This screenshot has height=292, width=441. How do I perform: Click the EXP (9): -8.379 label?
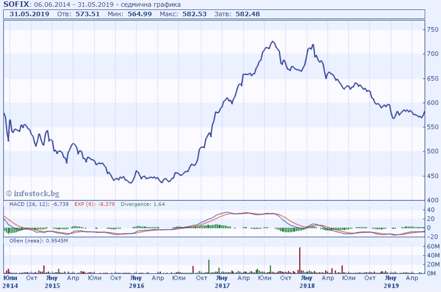pyautogui.click(x=94, y=204)
